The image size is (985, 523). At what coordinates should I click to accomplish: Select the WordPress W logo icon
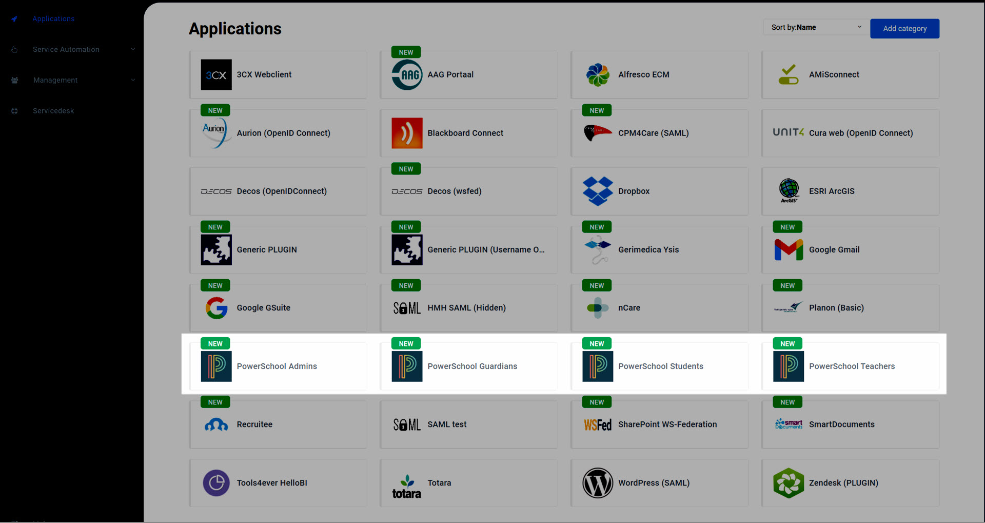click(598, 483)
